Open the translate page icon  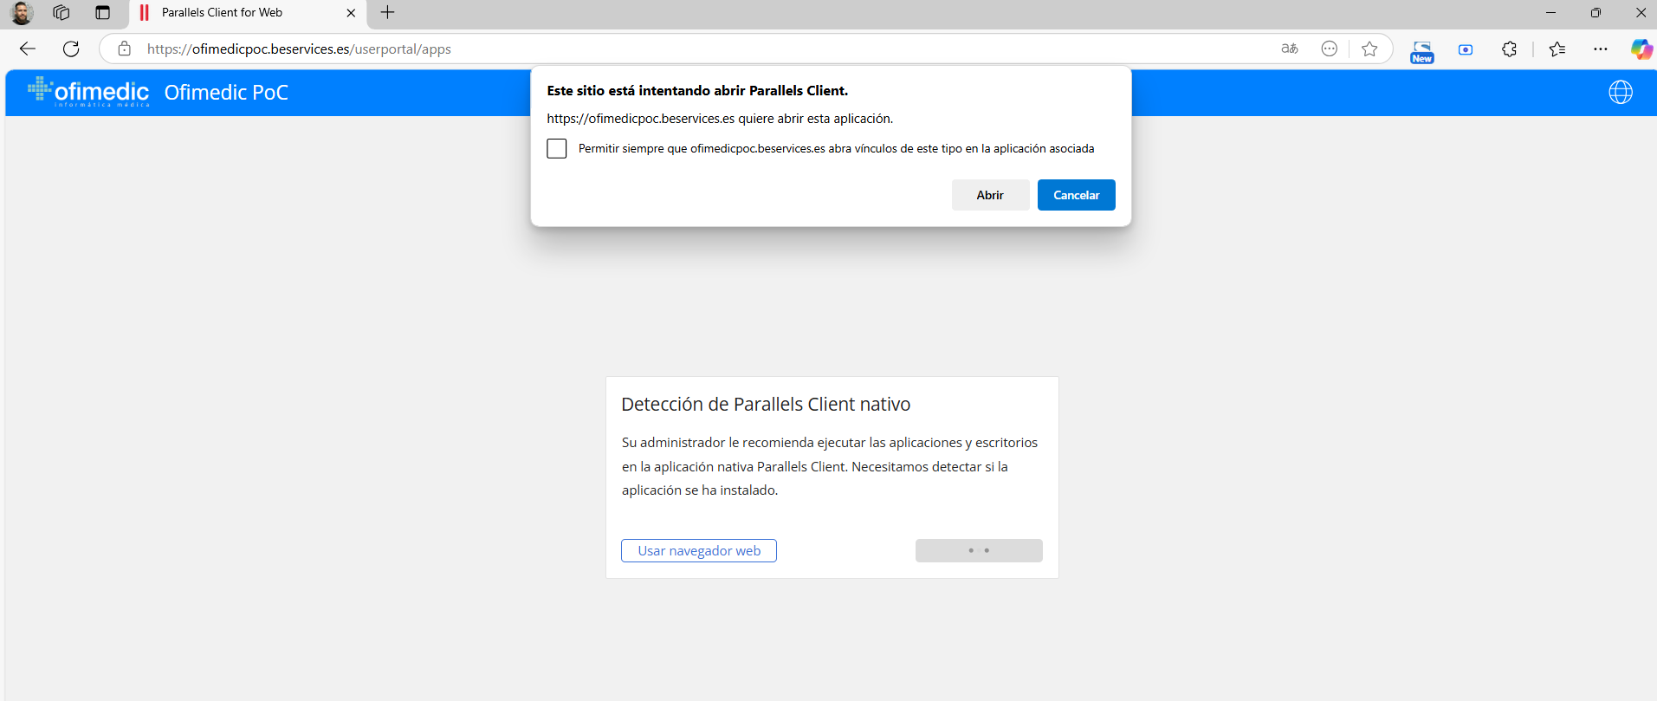click(x=1290, y=49)
